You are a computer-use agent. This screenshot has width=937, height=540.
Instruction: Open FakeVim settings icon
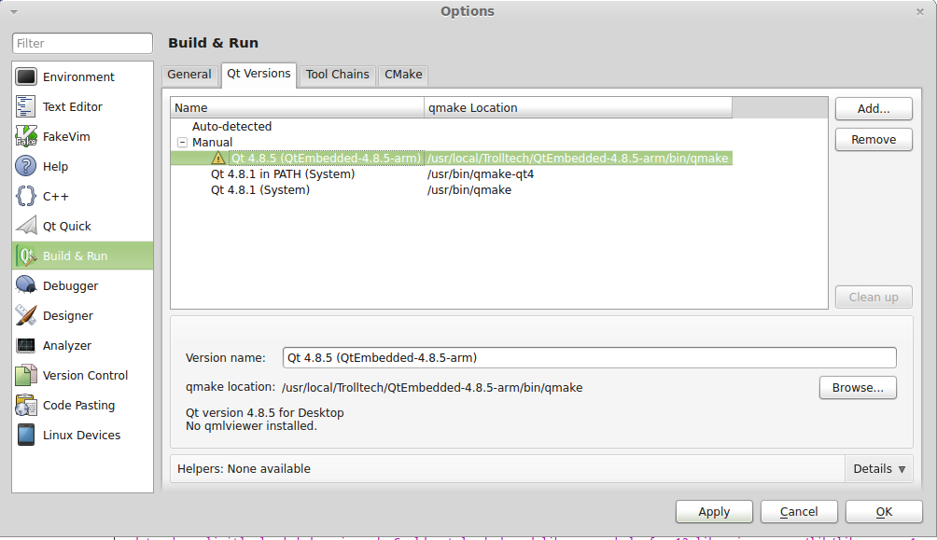26,136
